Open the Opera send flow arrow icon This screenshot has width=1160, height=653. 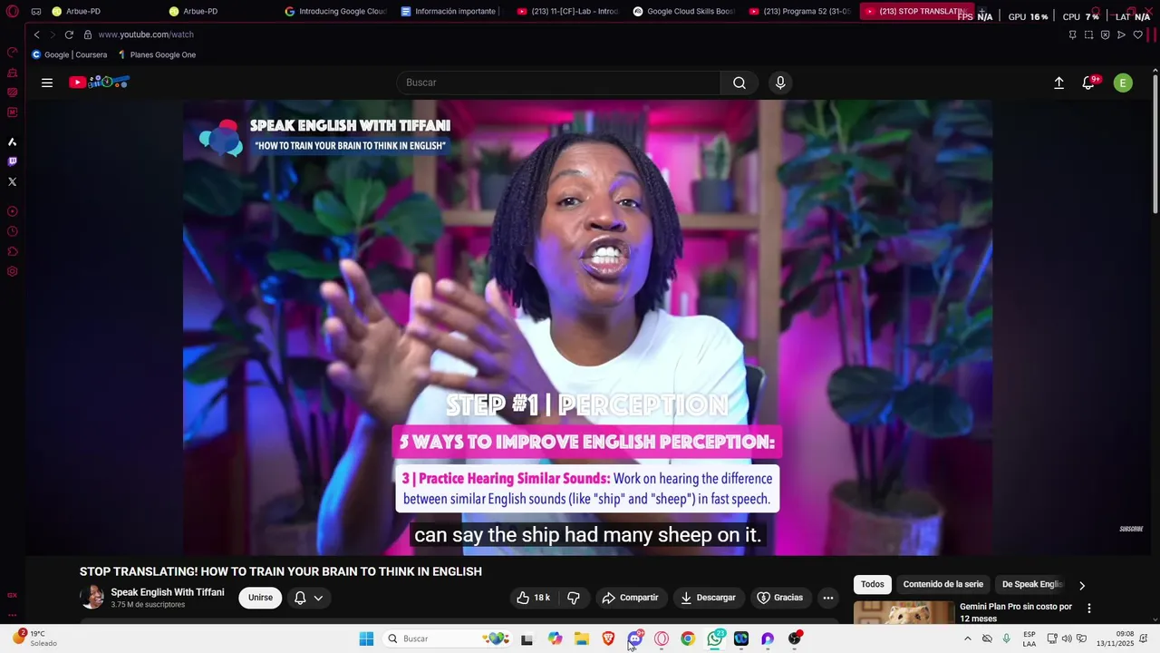tap(1121, 34)
